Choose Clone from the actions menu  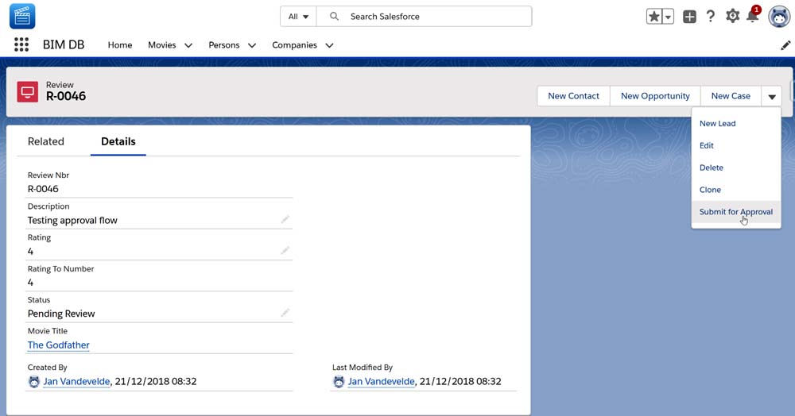(x=735, y=190)
